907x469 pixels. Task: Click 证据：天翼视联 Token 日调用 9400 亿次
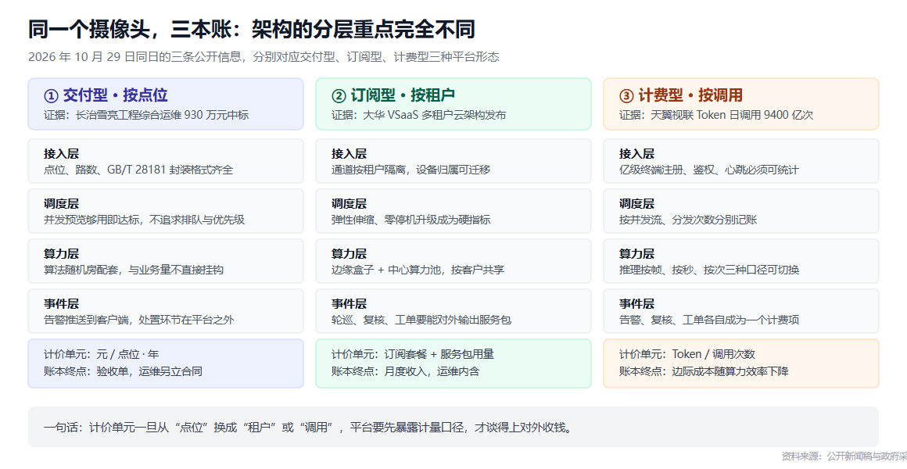716,115
